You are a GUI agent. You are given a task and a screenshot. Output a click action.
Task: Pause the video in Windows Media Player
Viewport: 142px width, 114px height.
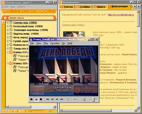point(36,99)
